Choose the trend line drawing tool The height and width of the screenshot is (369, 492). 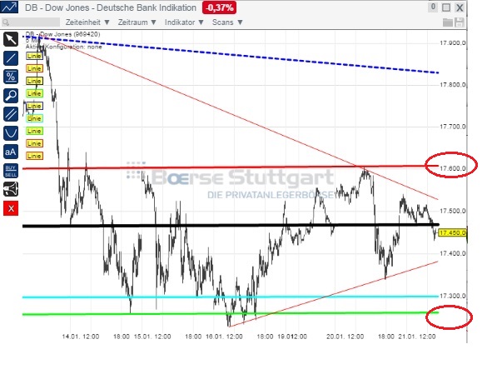click(x=11, y=58)
